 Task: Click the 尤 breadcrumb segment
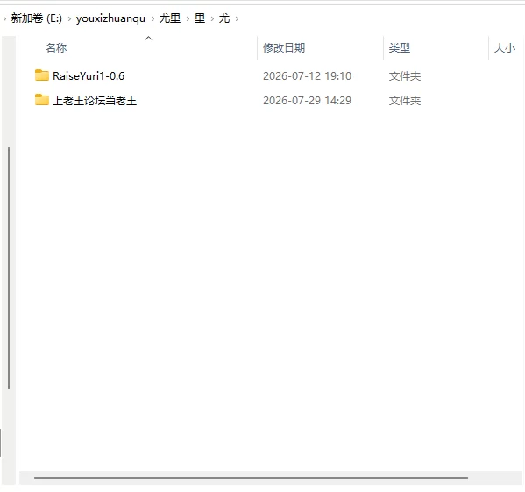(x=224, y=18)
